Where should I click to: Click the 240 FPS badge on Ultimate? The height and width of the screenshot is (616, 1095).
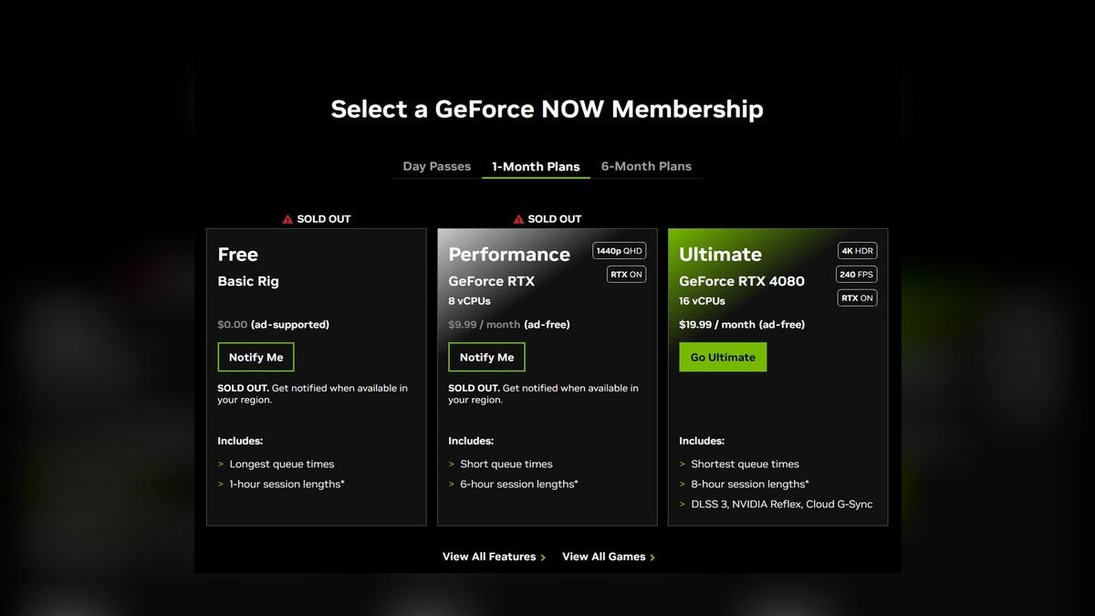[858, 275]
